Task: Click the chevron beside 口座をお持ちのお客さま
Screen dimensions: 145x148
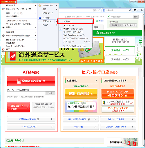Action: 133,80
